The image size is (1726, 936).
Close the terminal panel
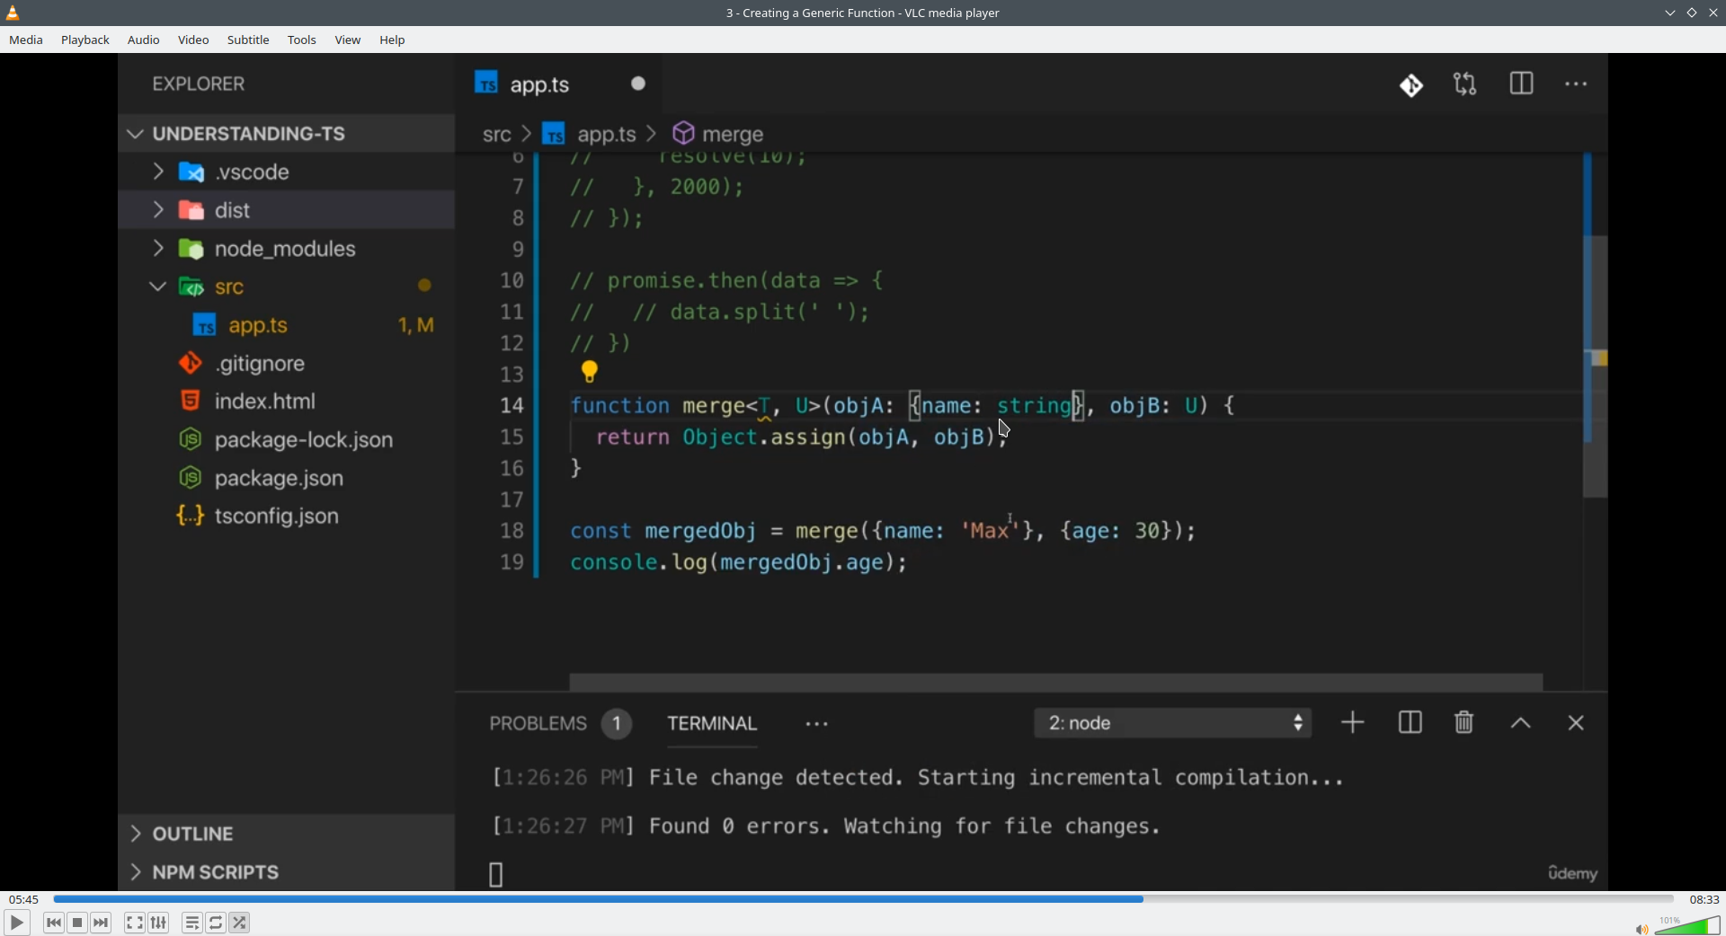1576,723
